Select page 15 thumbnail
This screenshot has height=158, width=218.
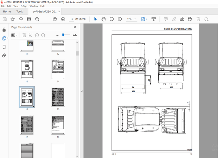click(27, 97)
